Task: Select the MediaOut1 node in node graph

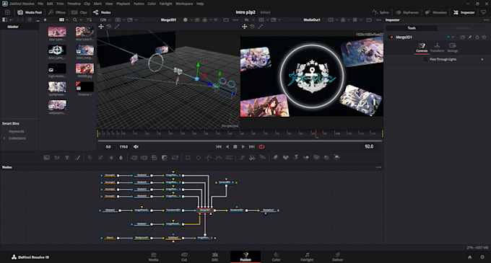Action: coord(269,210)
